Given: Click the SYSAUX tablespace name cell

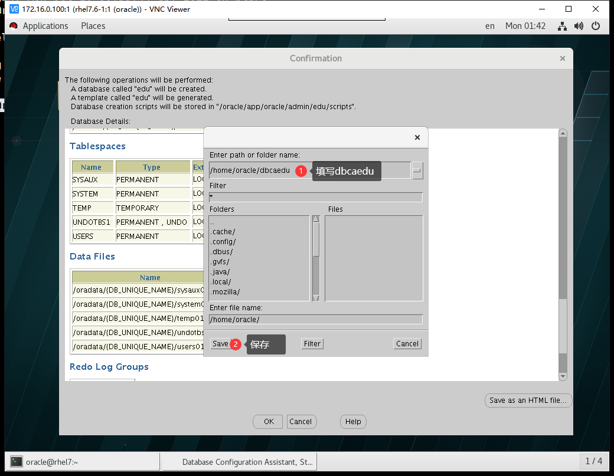Looking at the screenshot, I should [93, 179].
